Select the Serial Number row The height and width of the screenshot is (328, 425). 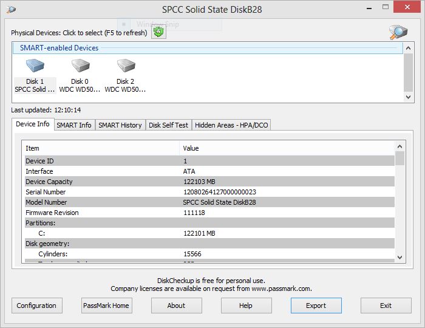pyautogui.click(x=209, y=192)
